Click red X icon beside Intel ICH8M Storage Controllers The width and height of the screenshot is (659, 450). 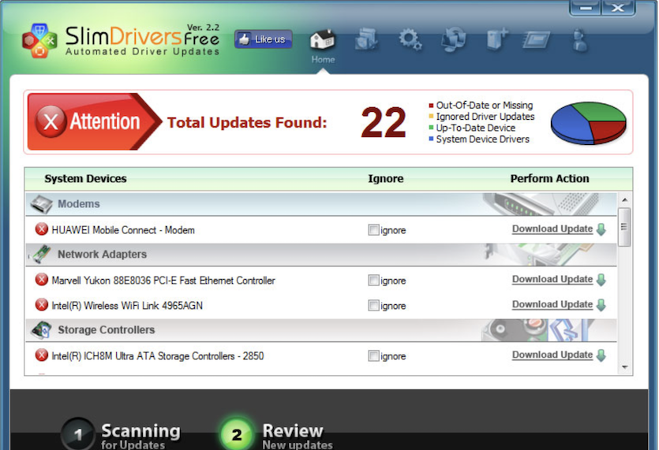pos(41,355)
